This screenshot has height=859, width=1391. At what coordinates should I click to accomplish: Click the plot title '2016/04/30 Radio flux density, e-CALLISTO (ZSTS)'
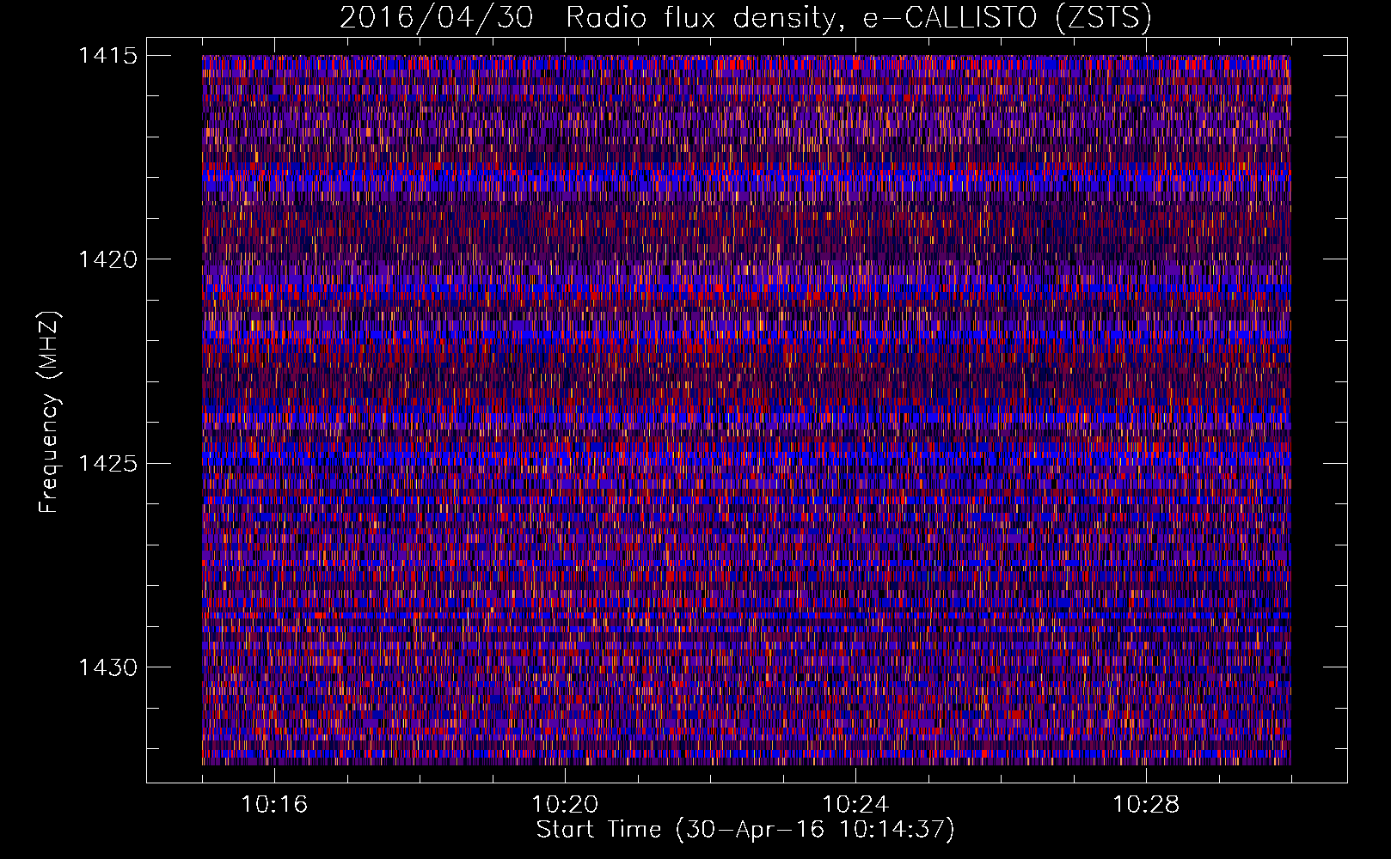coord(745,18)
